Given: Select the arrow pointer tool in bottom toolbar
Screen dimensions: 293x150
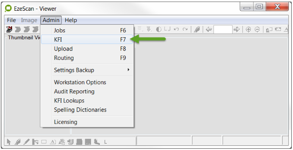Looking at the screenshot, I should click(9, 142).
